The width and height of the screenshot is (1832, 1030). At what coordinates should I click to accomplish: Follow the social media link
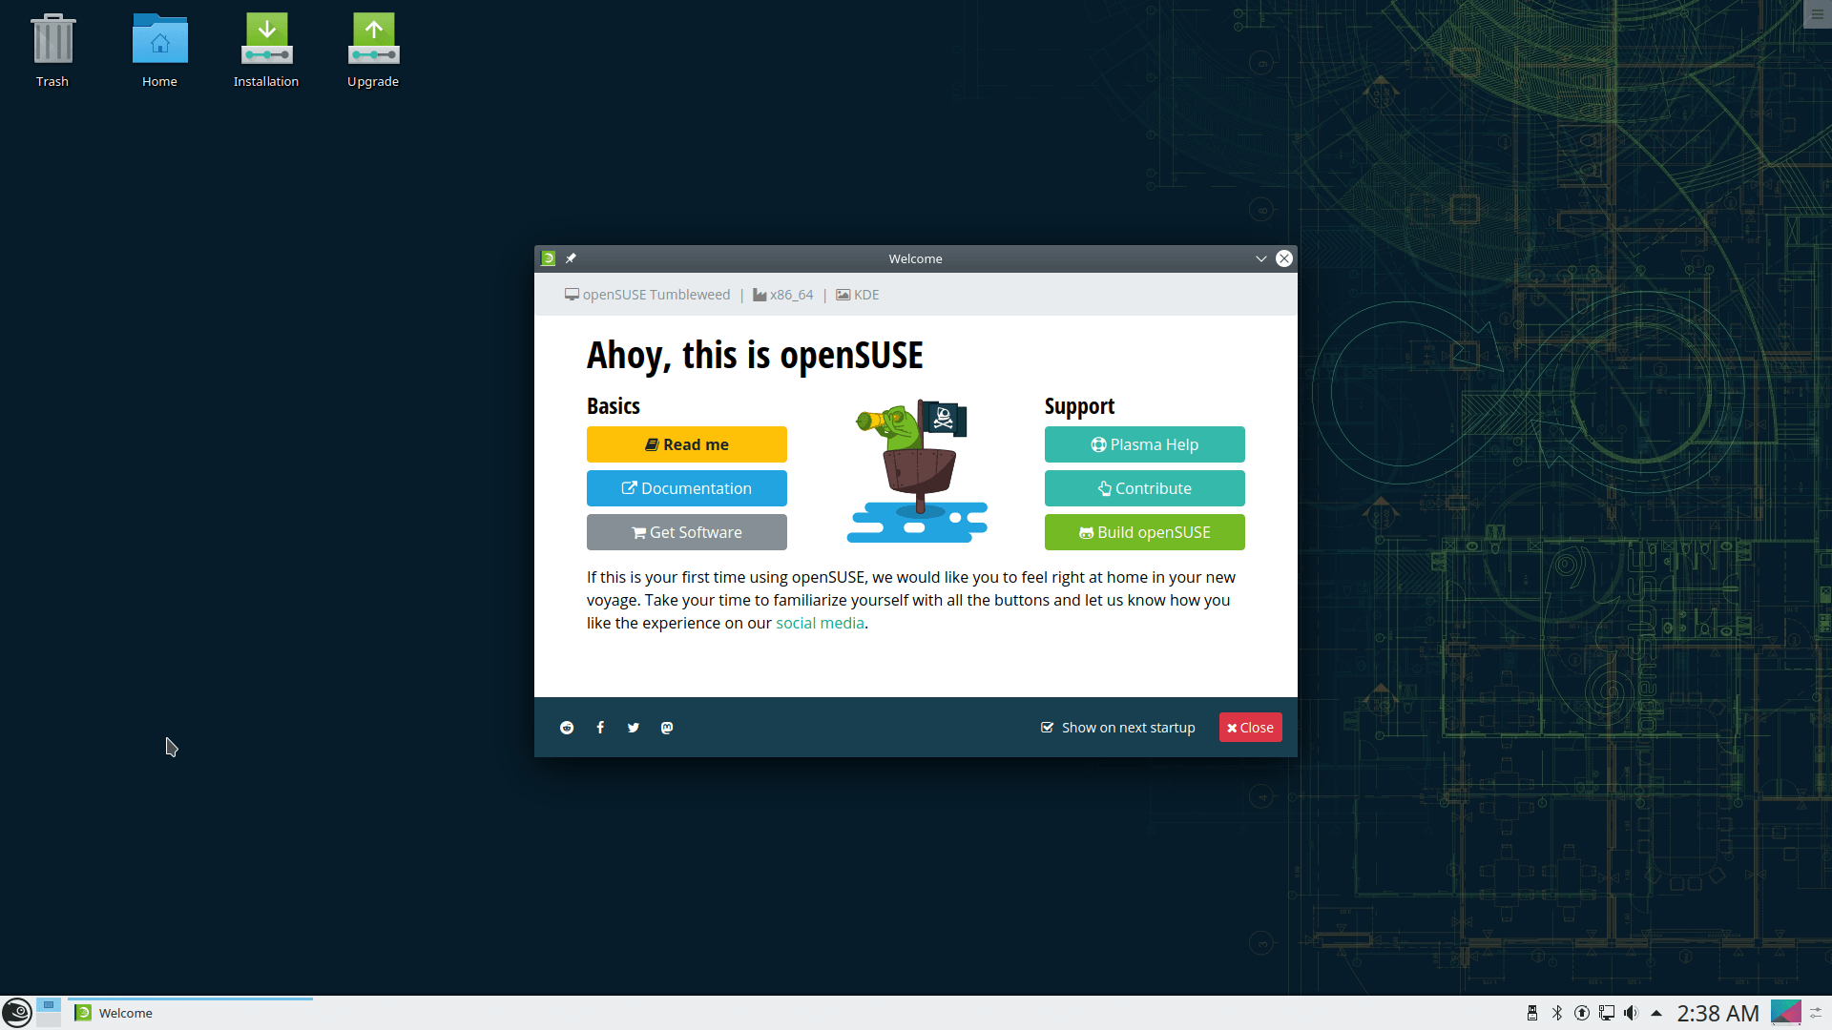(820, 623)
